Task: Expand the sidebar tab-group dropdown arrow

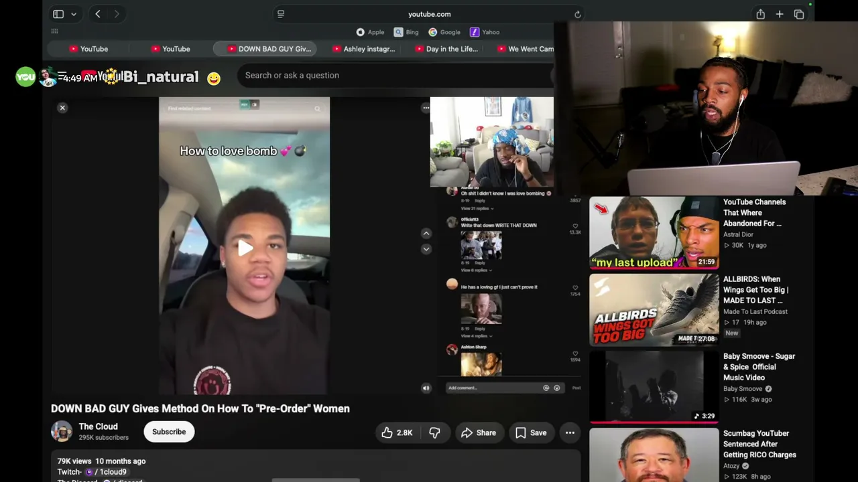Action: [74, 14]
